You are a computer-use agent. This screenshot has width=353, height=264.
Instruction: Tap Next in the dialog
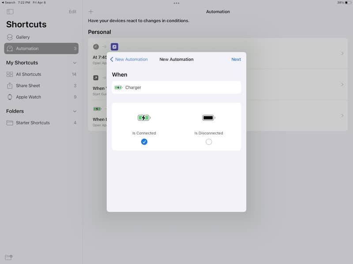(236, 59)
